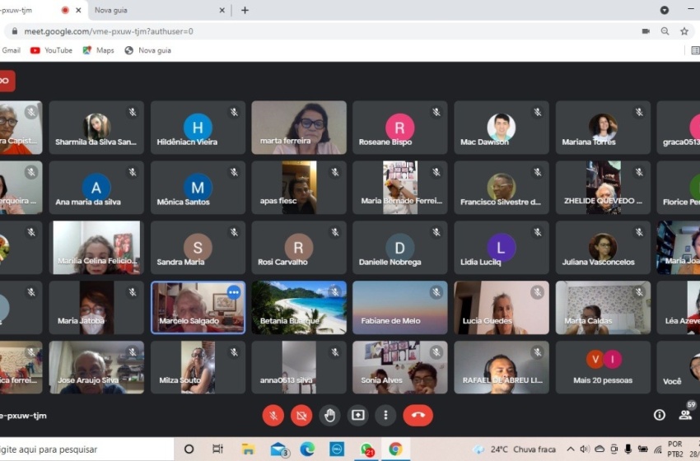The height and width of the screenshot is (461, 700).
Task: Close the recording Meet tab
Action: (78, 10)
